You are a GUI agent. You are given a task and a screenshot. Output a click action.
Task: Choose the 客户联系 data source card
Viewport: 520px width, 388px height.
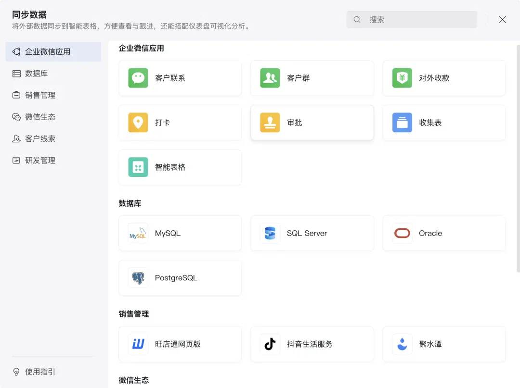pos(180,78)
